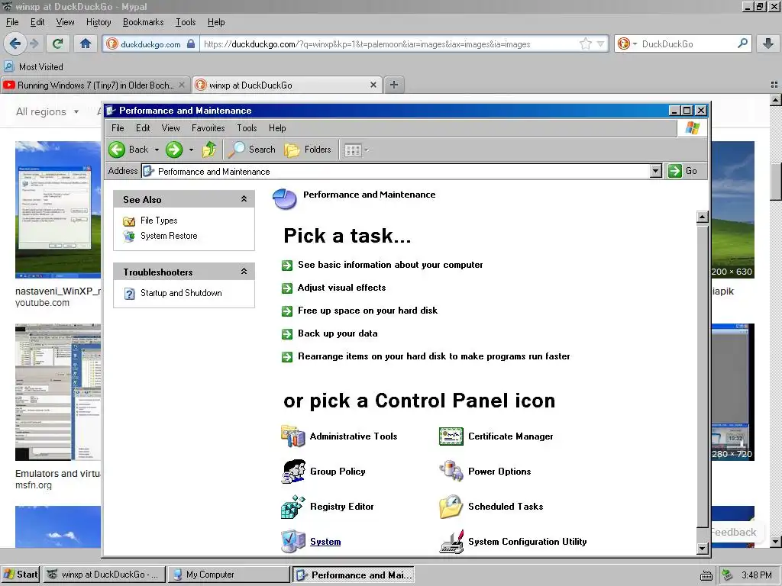Open the browser downloads arrow button

coord(767,43)
